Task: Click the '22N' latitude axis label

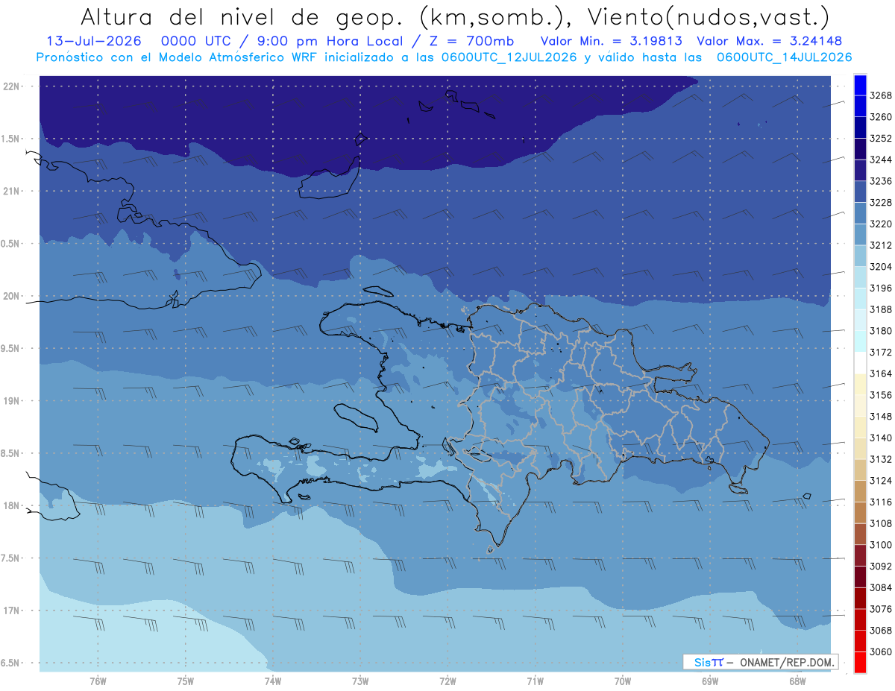Action: coord(11,86)
